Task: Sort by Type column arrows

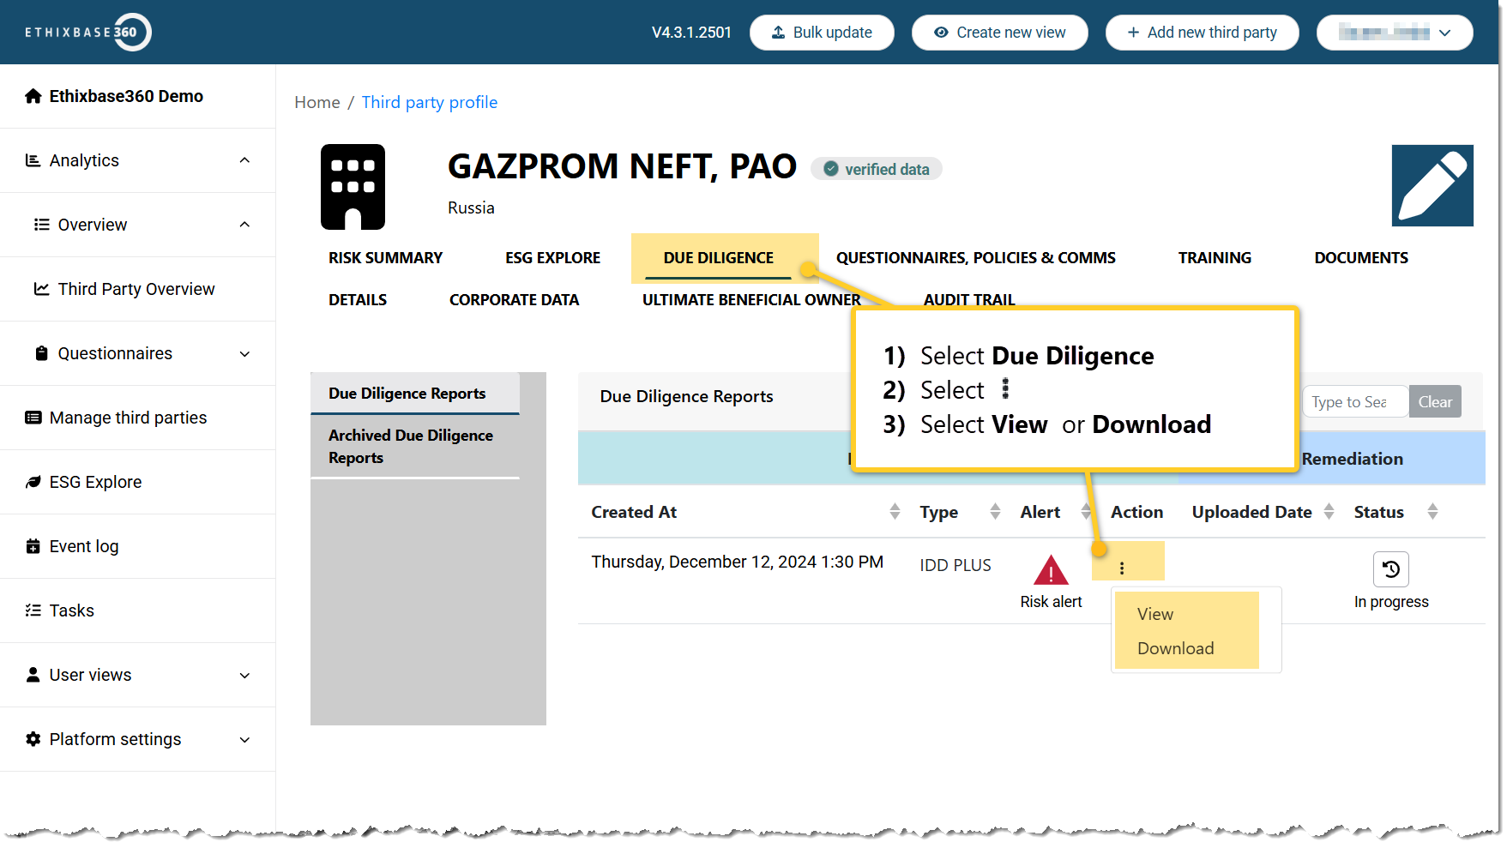Action: (995, 512)
